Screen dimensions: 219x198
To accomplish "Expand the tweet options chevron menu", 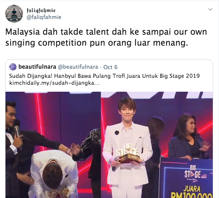I will pyautogui.click(x=210, y=9).
